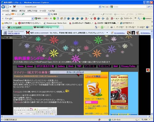154x122 pixels.
Task: Click the Home link in the site navigation
Action: click(x=21, y=66)
